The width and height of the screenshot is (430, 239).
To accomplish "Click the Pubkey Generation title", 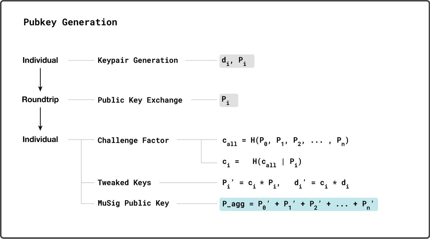I will click(x=70, y=22).
